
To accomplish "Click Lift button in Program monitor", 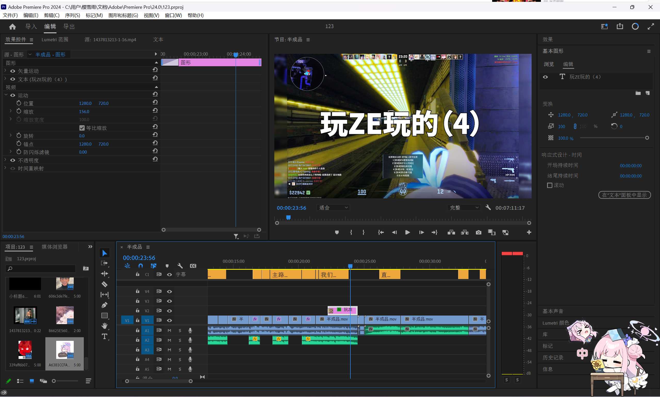I will 451,232.
